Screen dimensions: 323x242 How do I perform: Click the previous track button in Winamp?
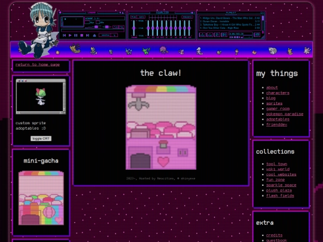(x=64, y=35)
